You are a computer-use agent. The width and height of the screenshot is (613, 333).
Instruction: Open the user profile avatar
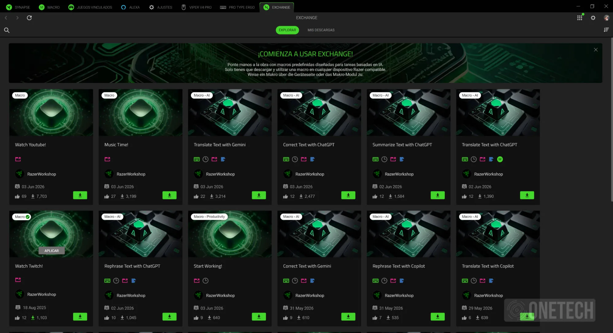[606, 18]
